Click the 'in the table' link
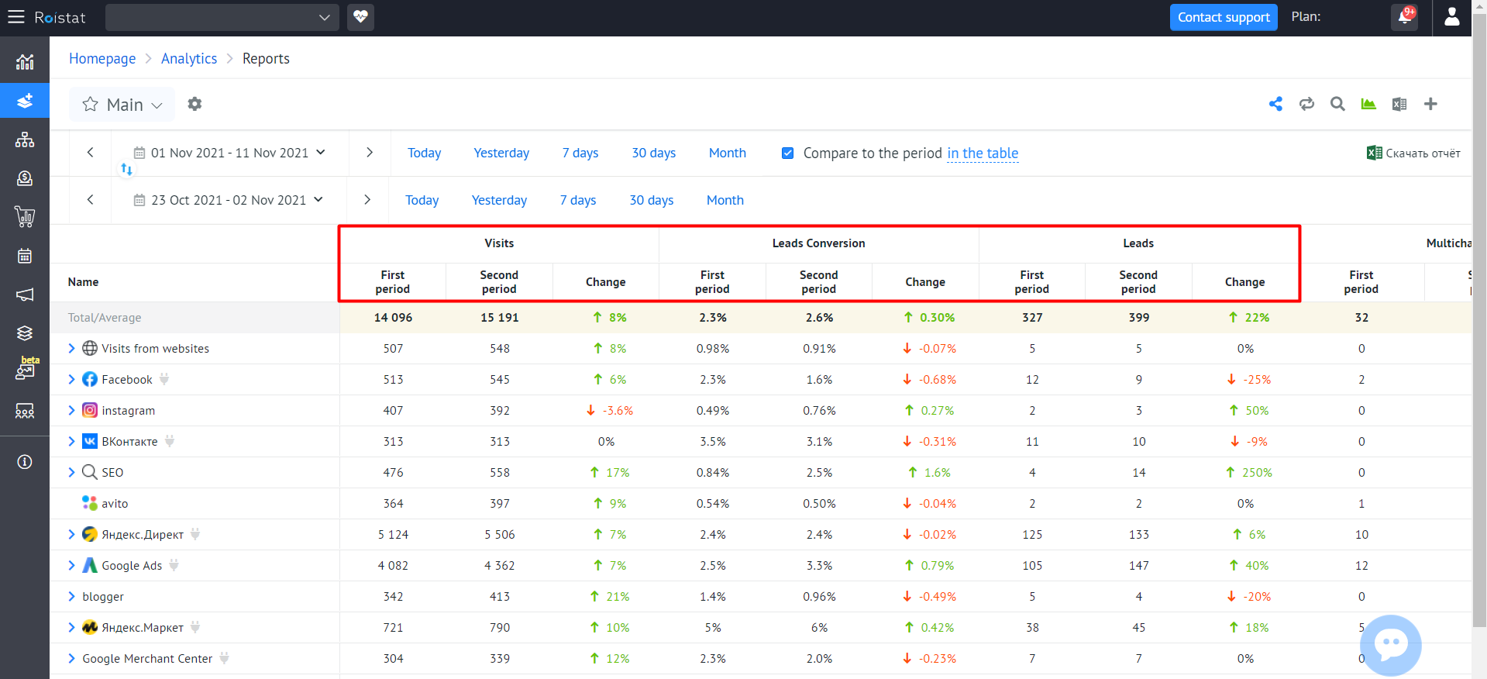This screenshot has width=1487, height=679. pyautogui.click(x=983, y=153)
